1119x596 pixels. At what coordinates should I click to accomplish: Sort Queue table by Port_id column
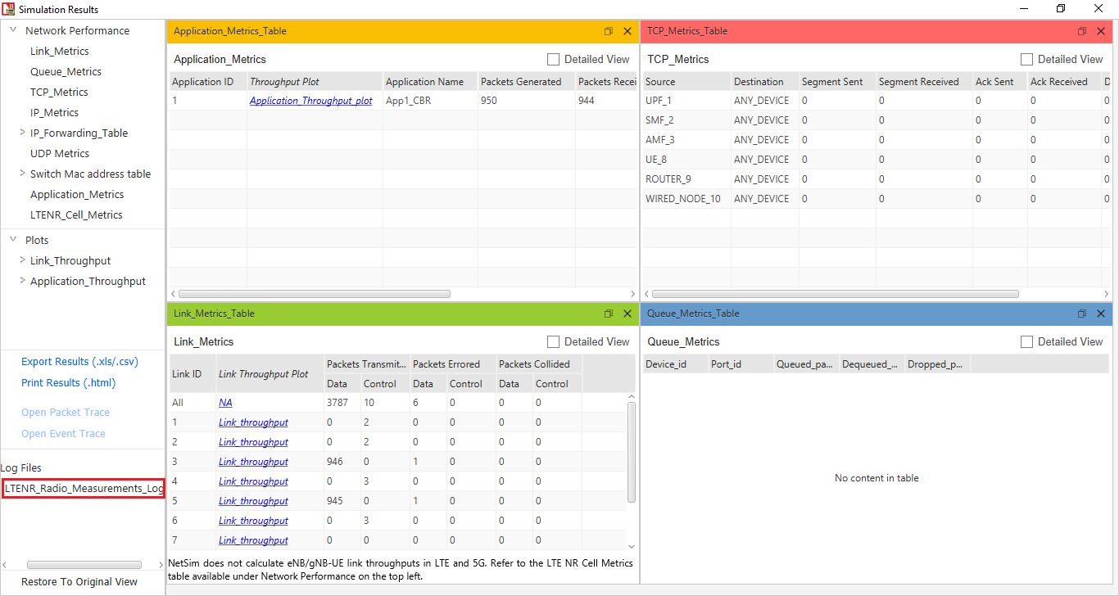(741, 364)
